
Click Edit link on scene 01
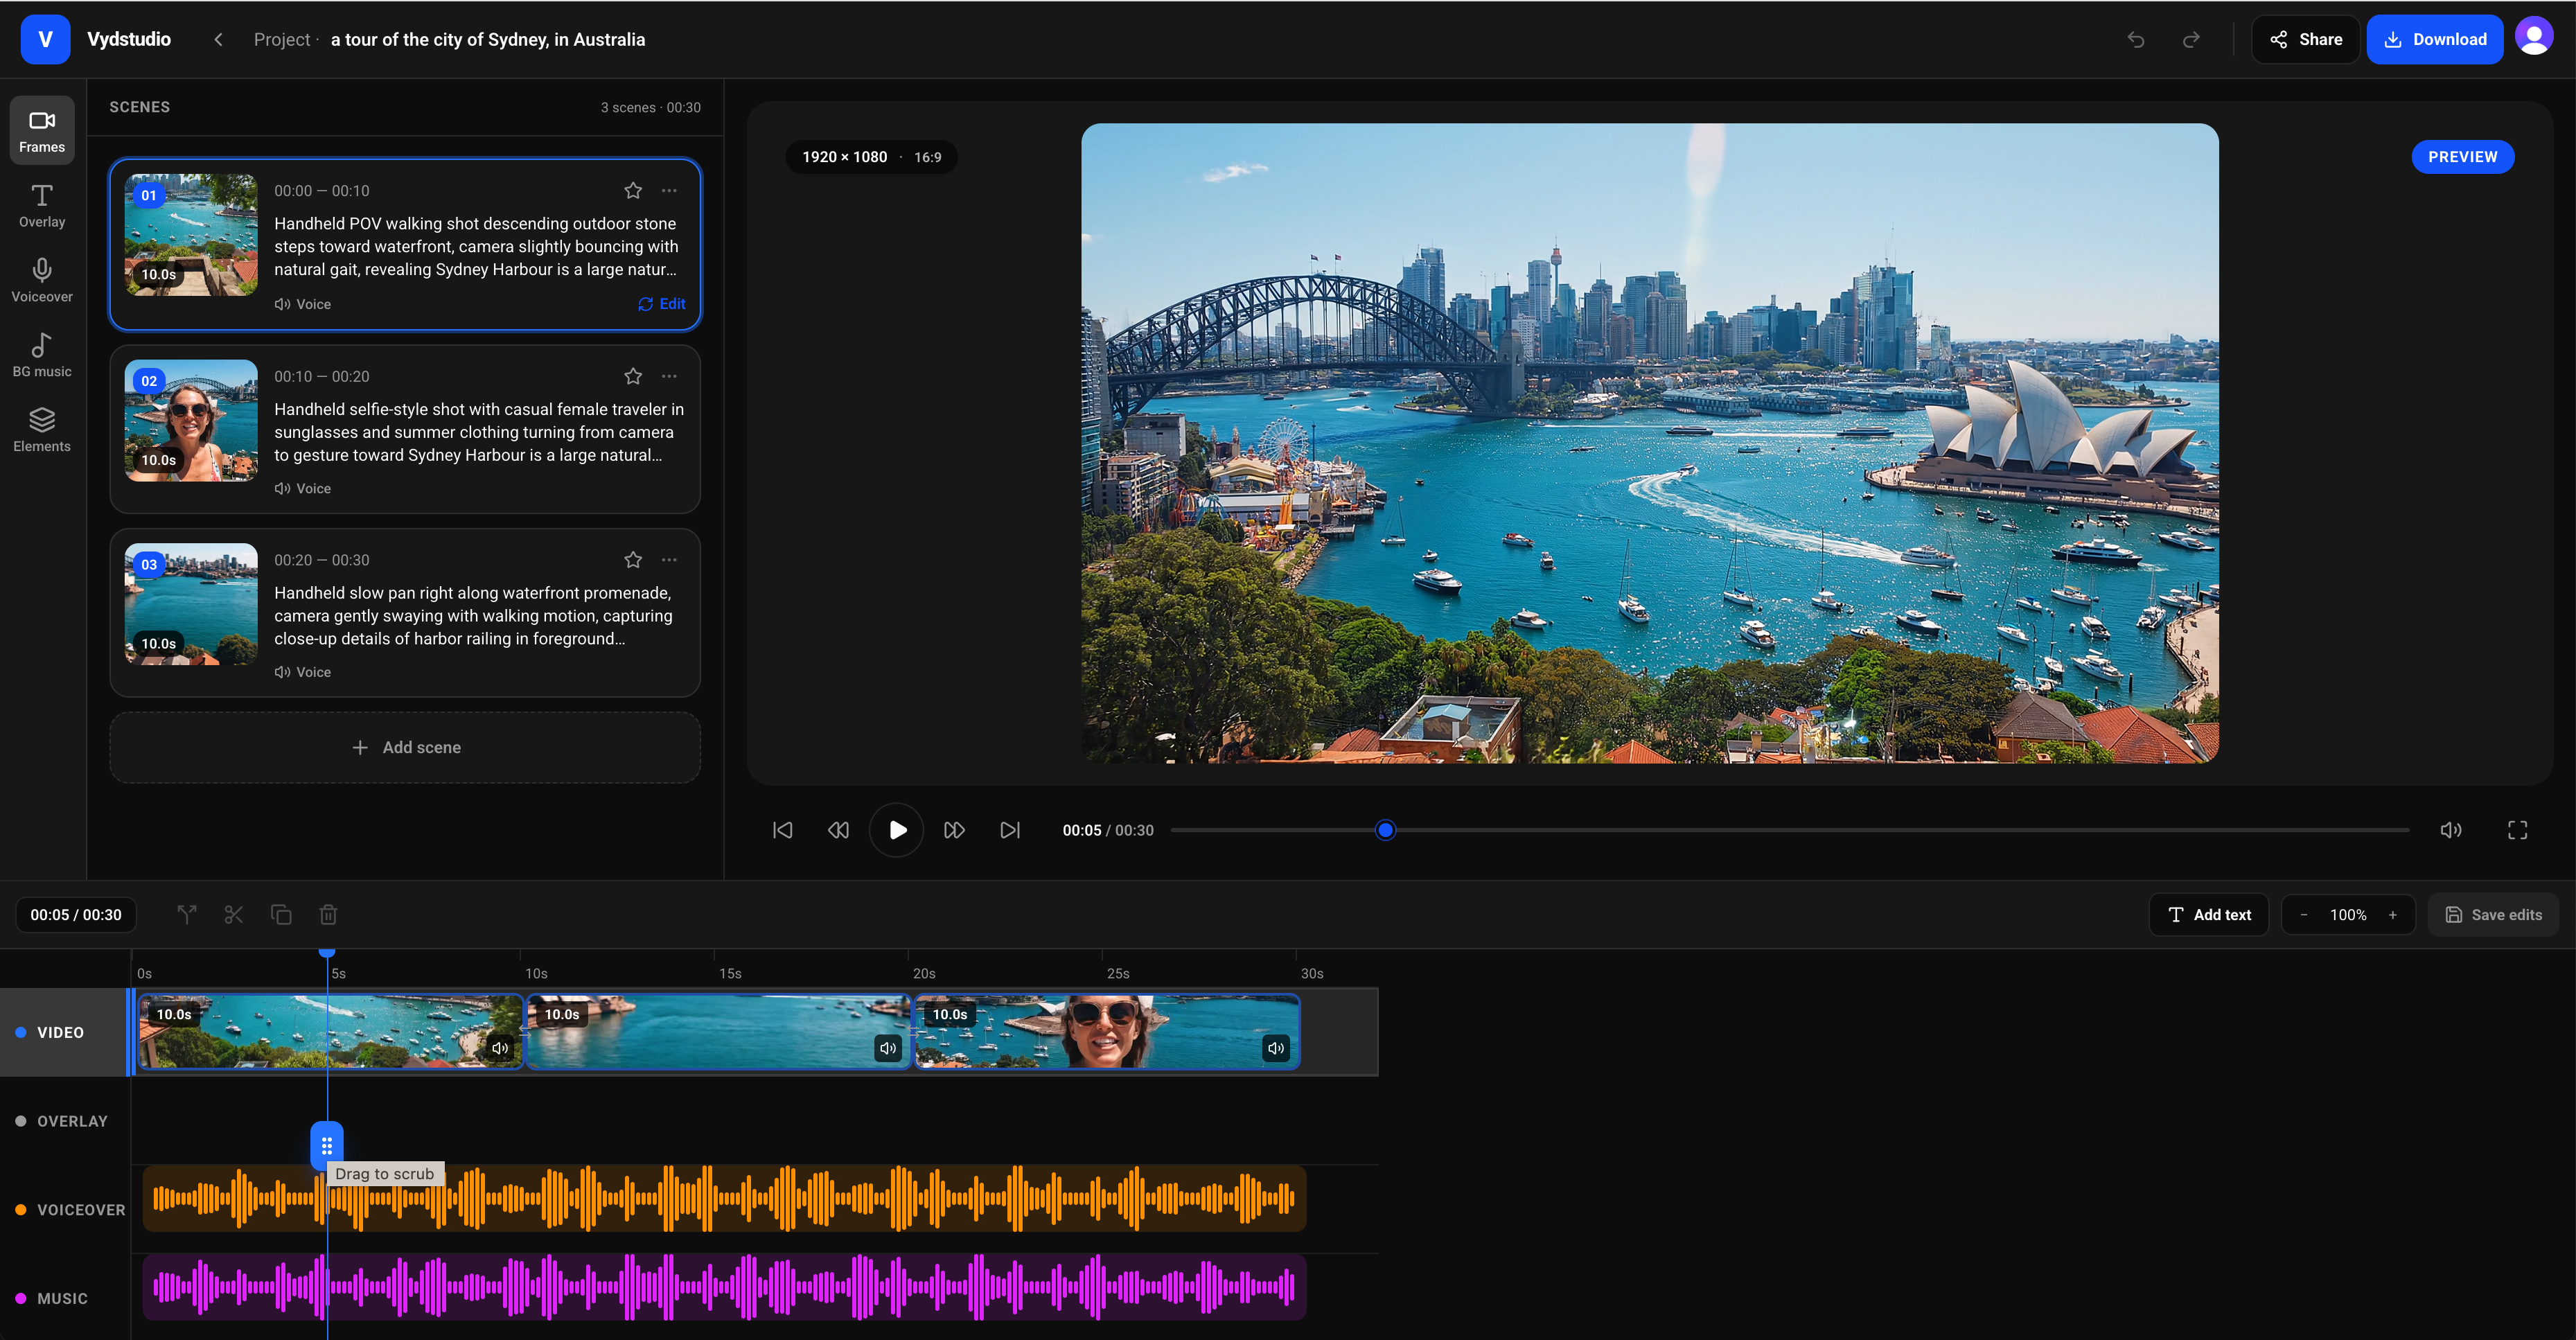pyautogui.click(x=662, y=304)
